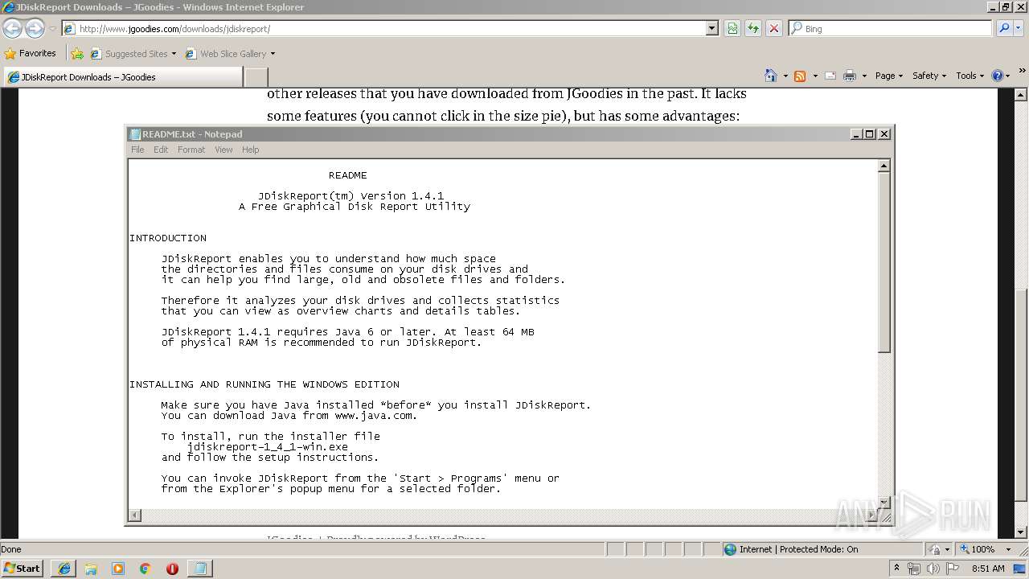Go back in Internet Explorer
The height and width of the screenshot is (579, 1029).
tap(12, 28)
